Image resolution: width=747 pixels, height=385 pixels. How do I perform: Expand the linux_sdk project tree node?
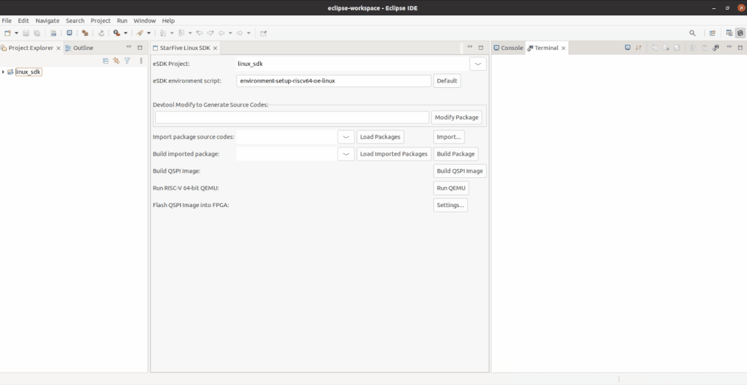3,72
